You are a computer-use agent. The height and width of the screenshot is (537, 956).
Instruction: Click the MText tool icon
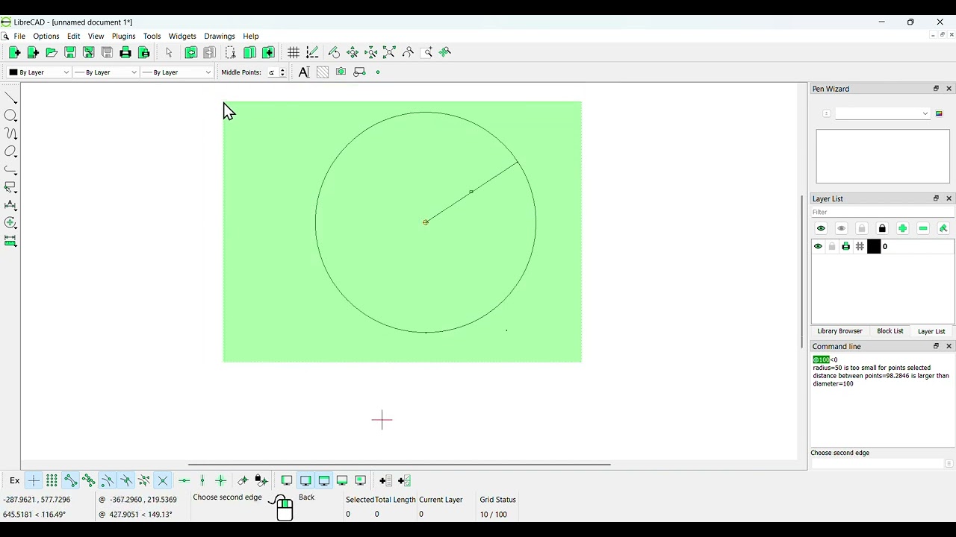[304, 72]
